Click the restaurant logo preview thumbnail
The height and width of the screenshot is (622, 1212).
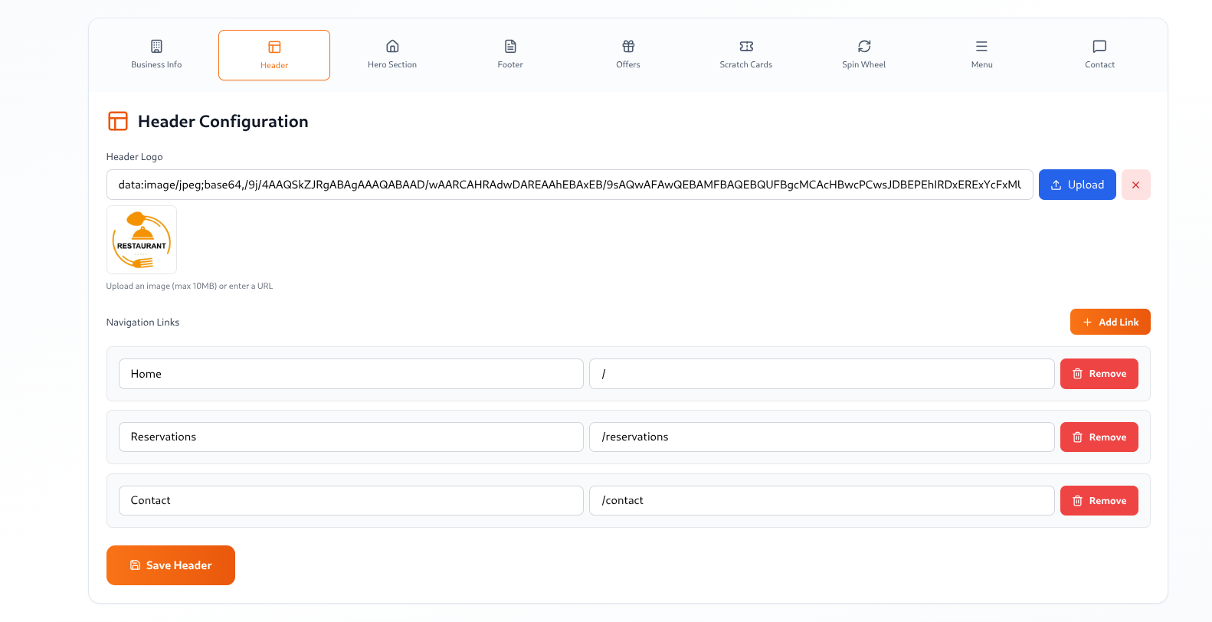click(x=142, y=240)
